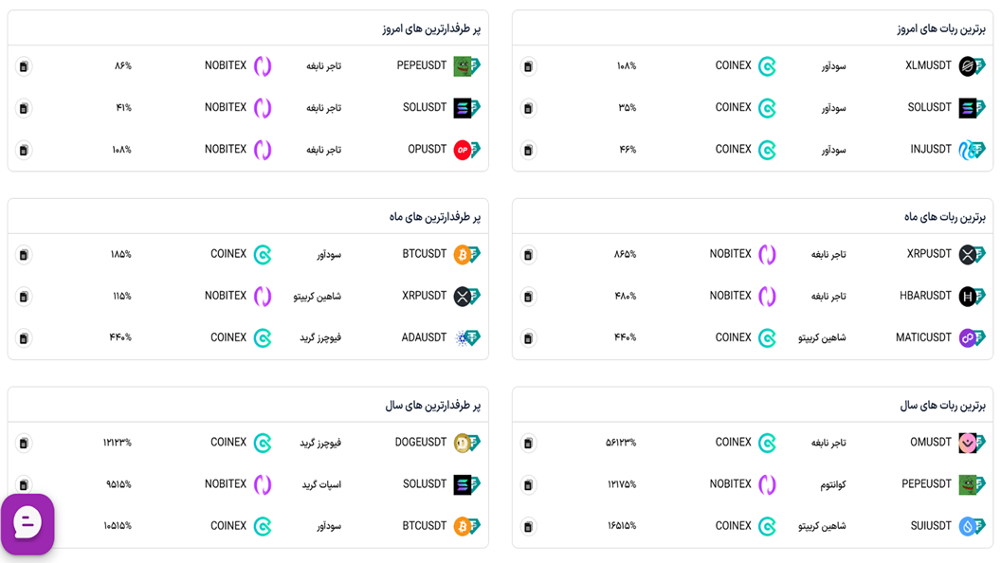Image resolution: width=1001 pixels, height=563 pixels.
Task: Click the copy icon in the ADAUSDT row
Action: (x=24, y=338)
